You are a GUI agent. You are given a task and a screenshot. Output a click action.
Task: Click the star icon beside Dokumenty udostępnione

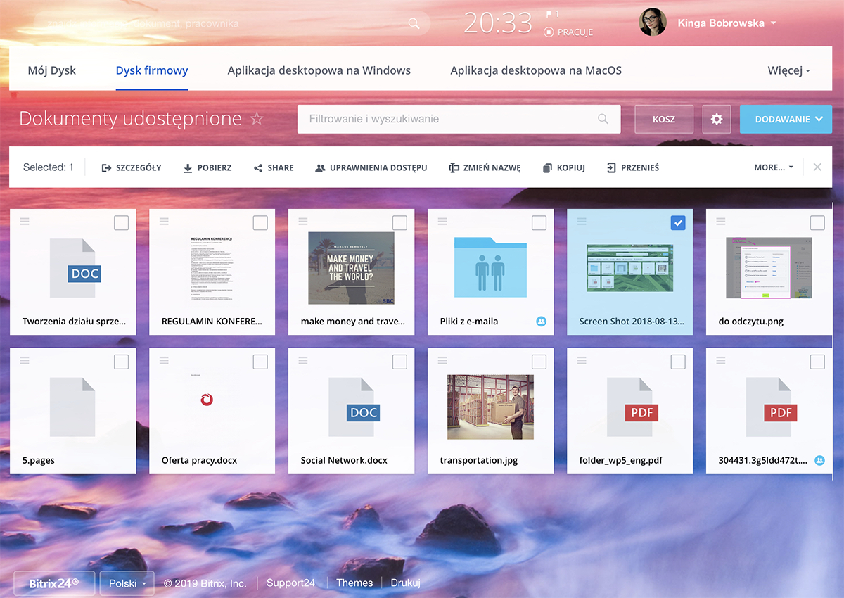pos(257,119)
